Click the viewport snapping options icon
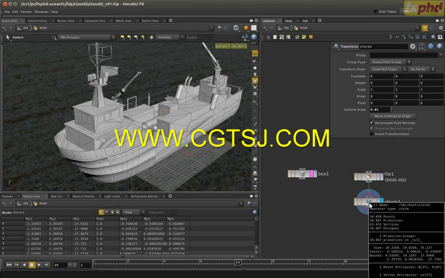This screenshot has width=445, height=278. (x=245, y=37)
